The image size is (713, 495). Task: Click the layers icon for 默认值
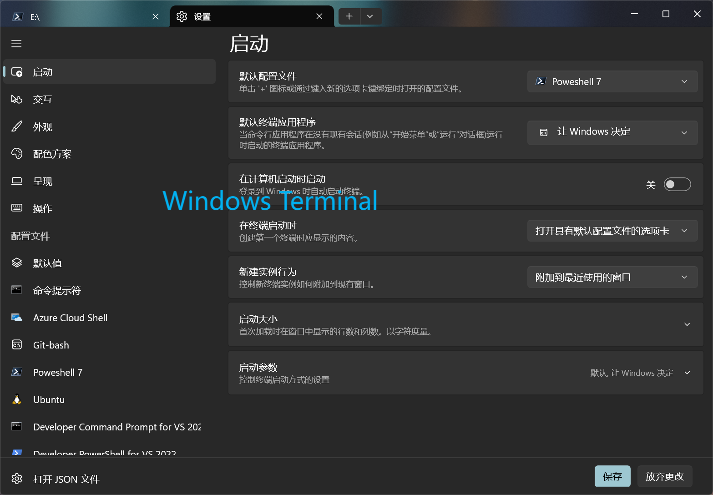pyautogui.click(x=17, y=263)
